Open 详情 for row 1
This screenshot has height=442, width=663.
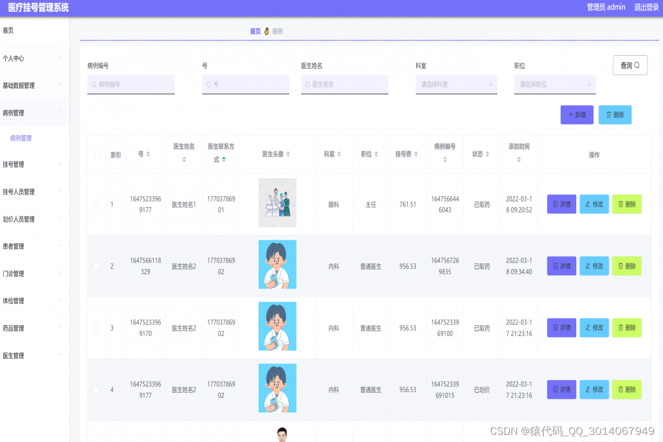[x=561, y=204]
